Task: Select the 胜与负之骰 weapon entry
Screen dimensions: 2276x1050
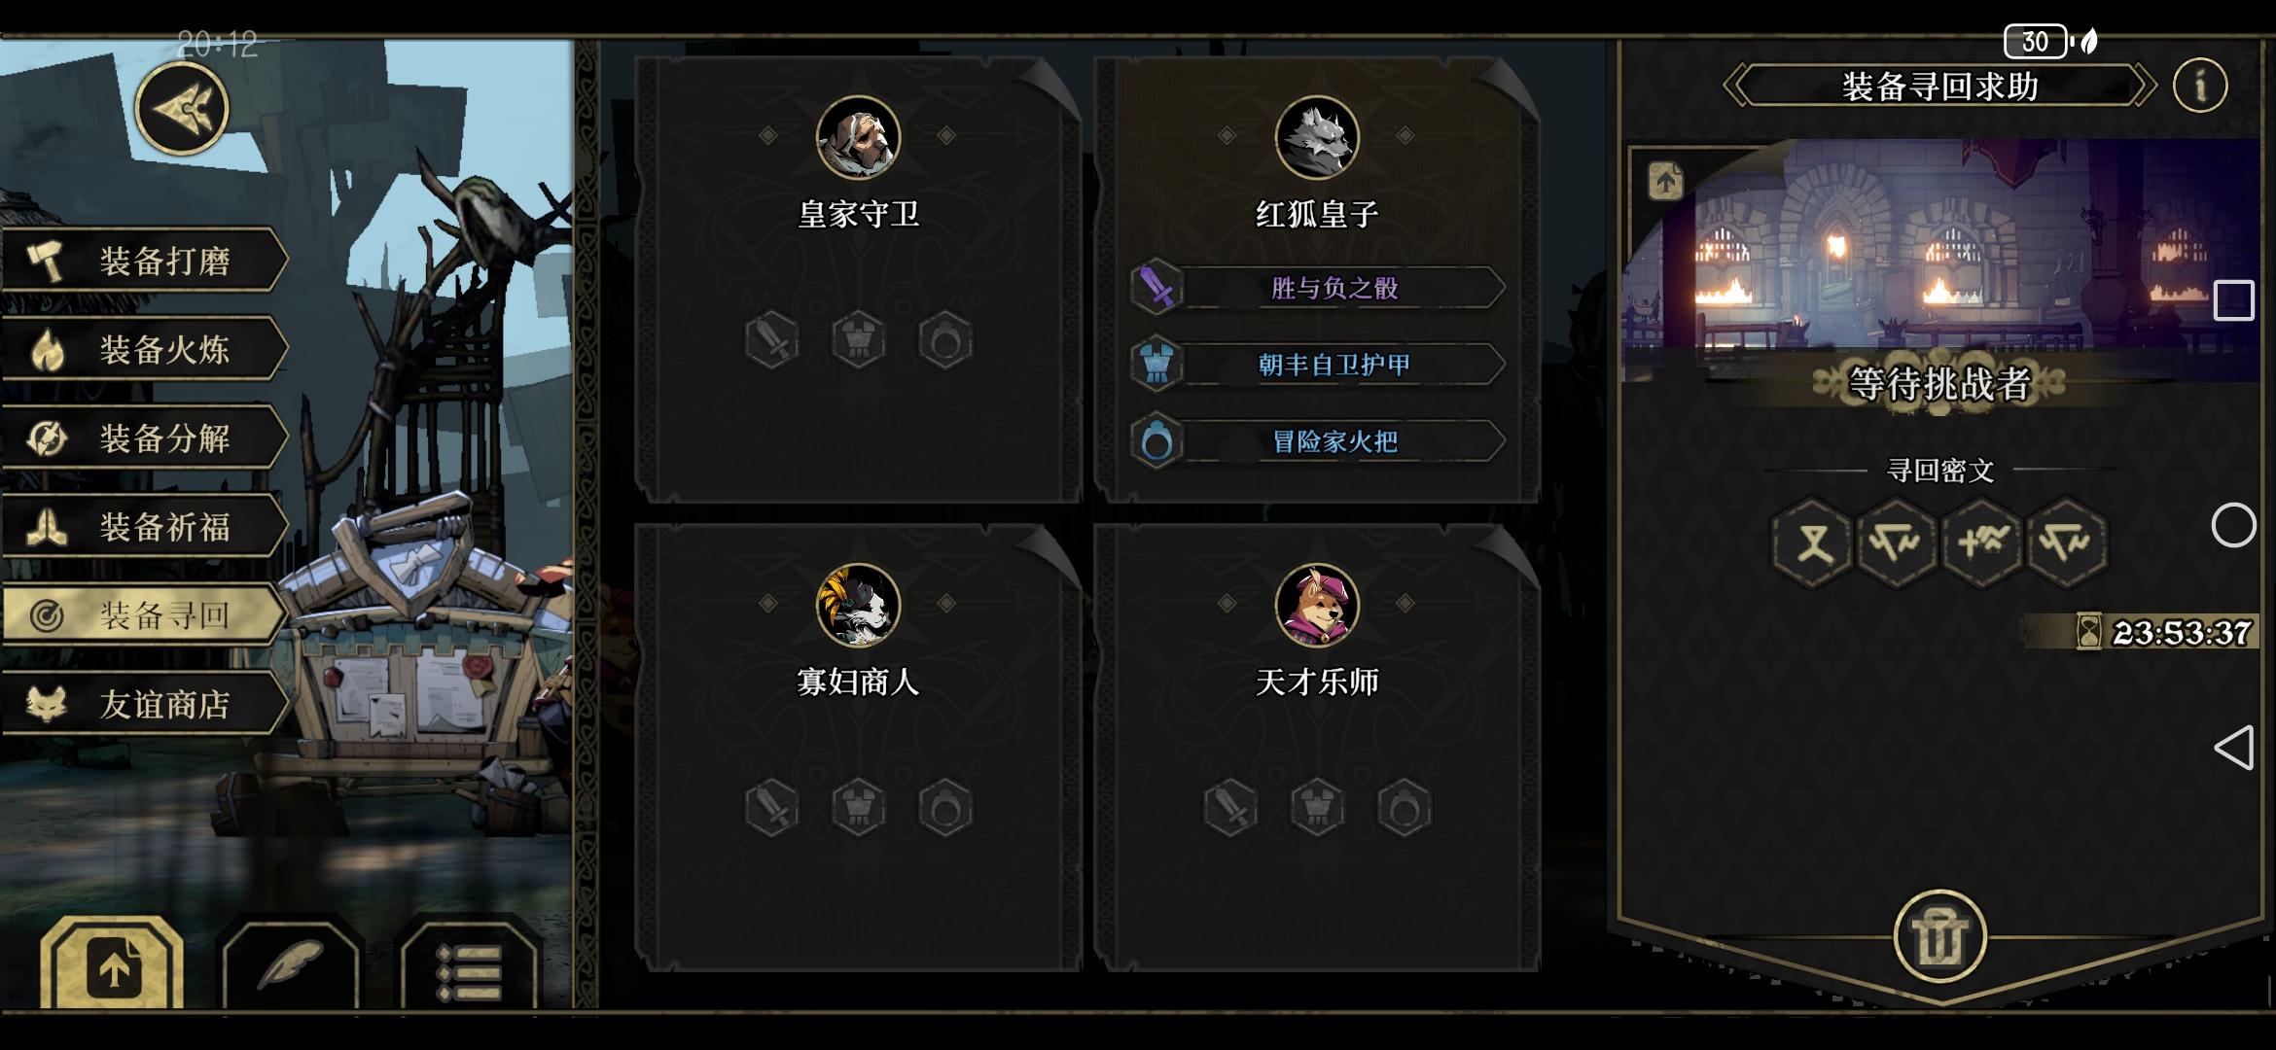Action: pos(1318,288)
